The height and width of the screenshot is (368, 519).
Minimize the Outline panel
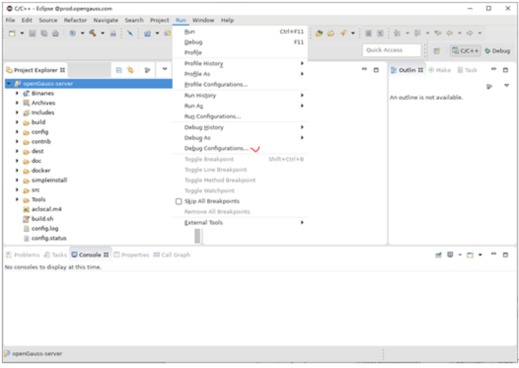tap(493, 69)
